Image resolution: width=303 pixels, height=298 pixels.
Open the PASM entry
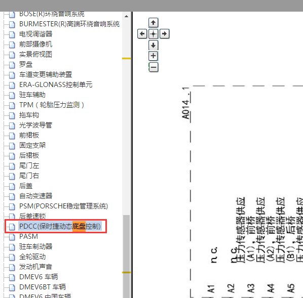point(28,236)
